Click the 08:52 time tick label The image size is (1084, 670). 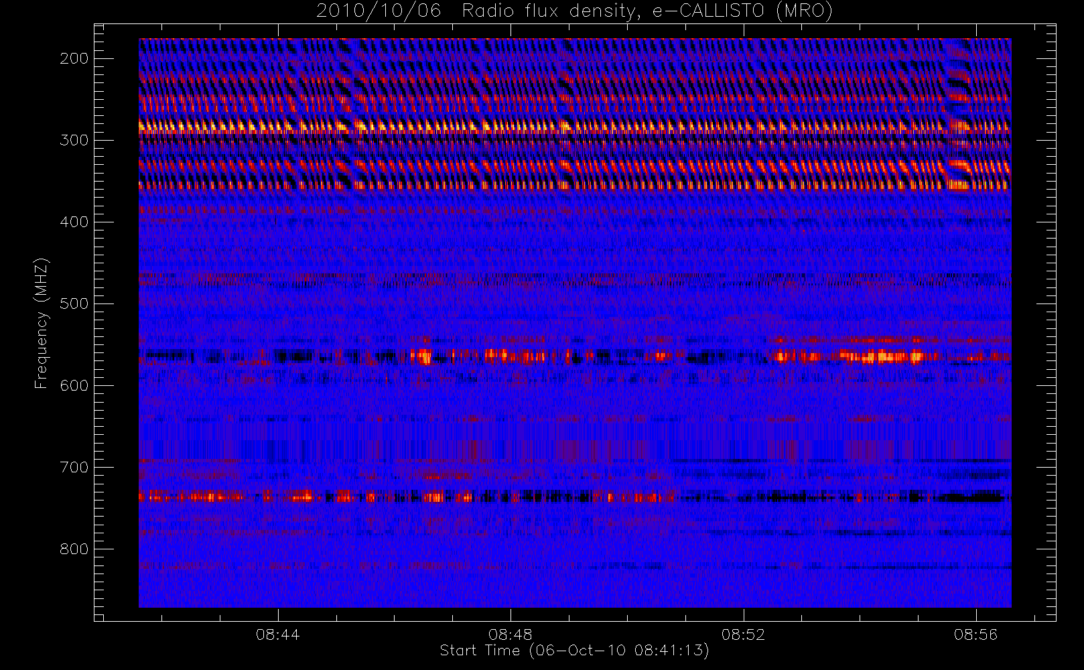pos(743,634)
